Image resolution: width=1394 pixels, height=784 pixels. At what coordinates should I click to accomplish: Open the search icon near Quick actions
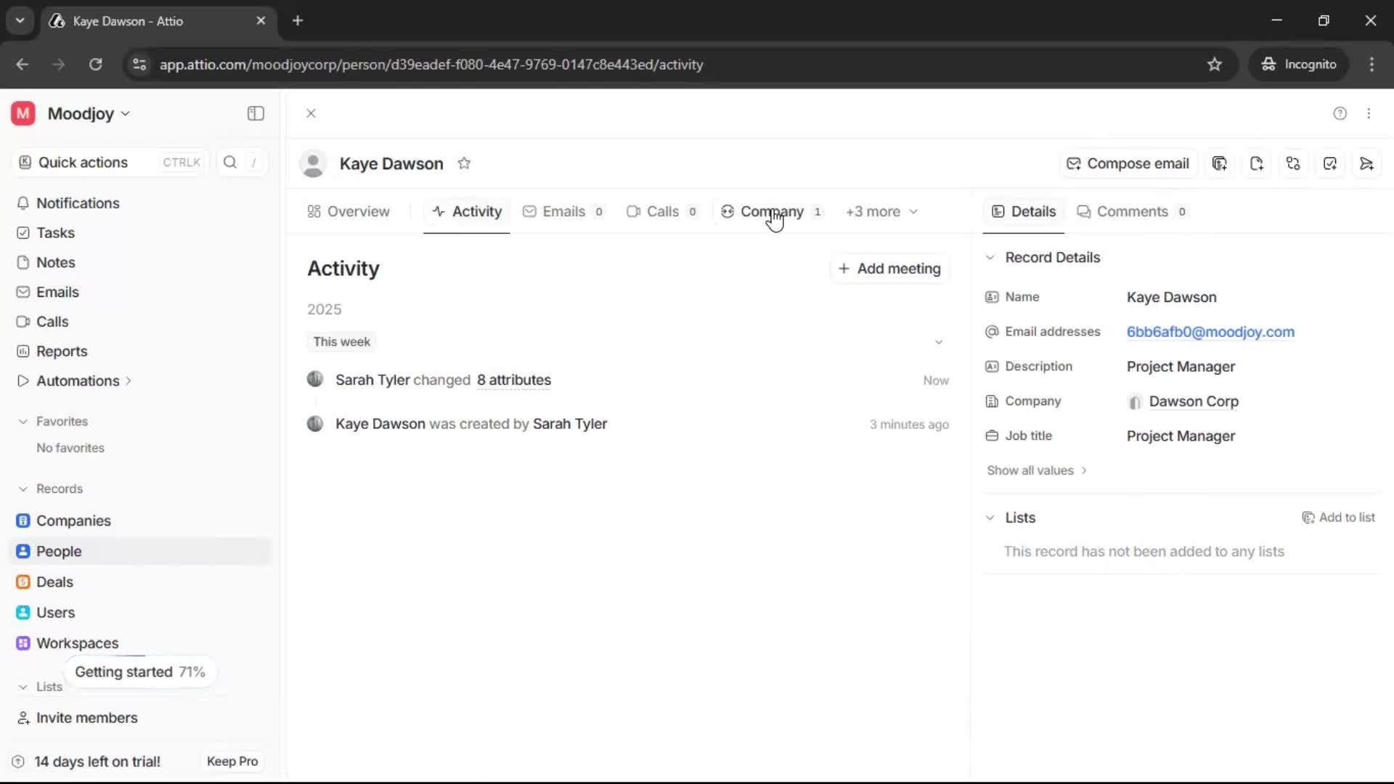click(230, 162)
